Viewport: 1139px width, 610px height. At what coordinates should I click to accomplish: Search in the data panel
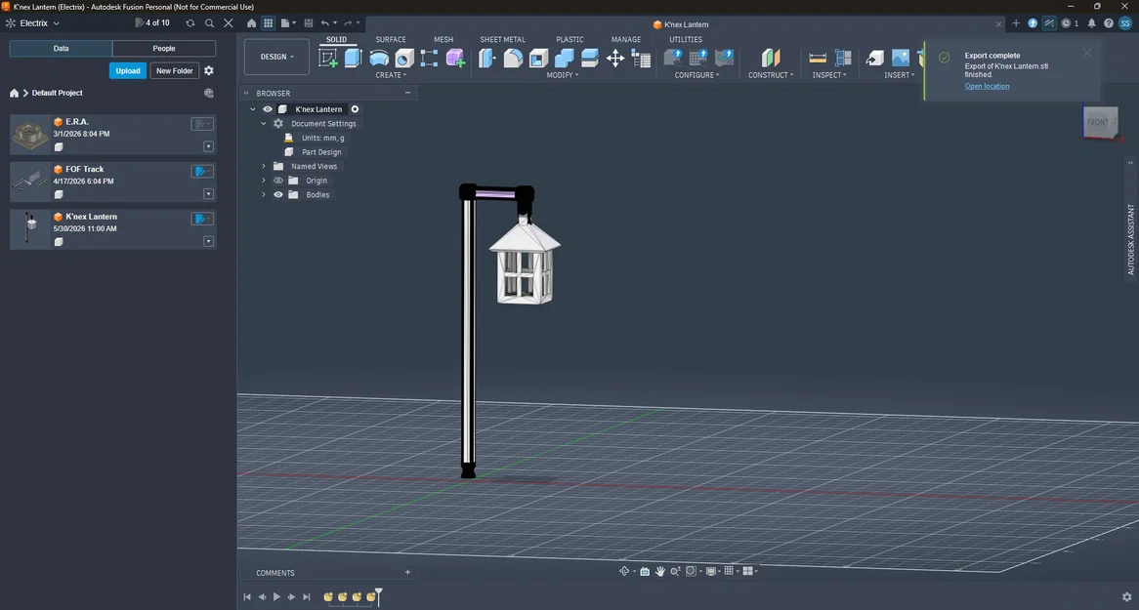[x=209, y=23]
